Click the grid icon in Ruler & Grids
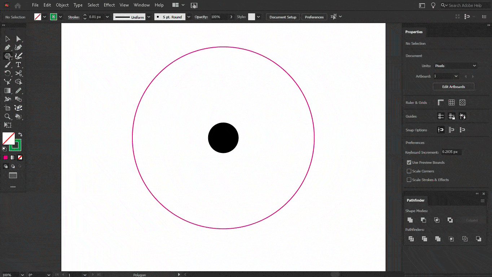Image resolution: width=492 pixels, height=277 pixels. [452, 103]
